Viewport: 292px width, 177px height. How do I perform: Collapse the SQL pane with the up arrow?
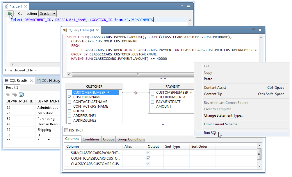161,79
